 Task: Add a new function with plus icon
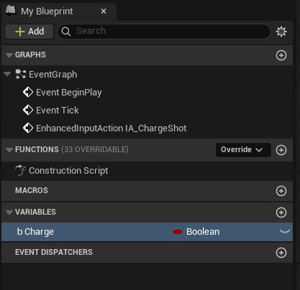281,150
